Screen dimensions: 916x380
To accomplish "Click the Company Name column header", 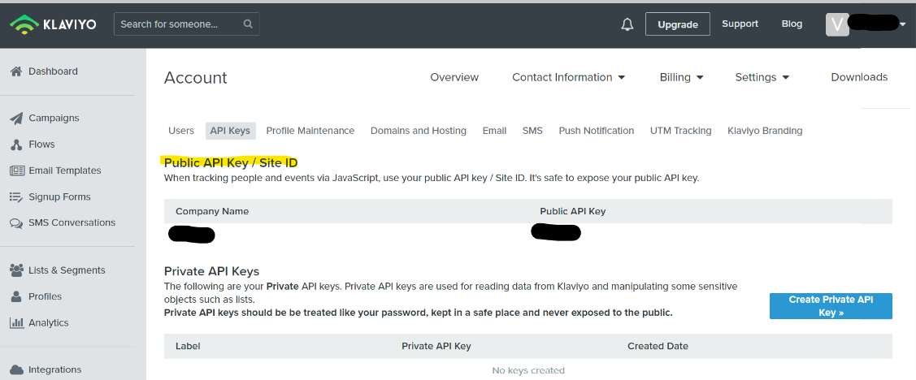I will 212,211.
